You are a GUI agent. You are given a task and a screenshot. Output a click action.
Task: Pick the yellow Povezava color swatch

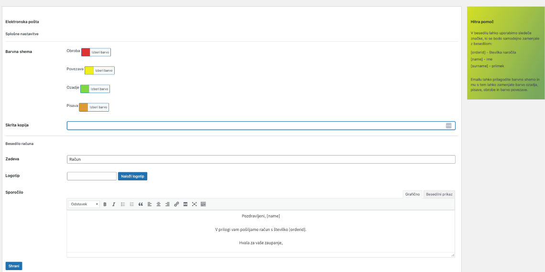89,71
